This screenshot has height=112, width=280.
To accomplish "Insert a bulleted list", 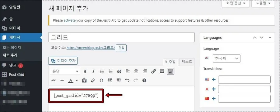I will [102, 71].
